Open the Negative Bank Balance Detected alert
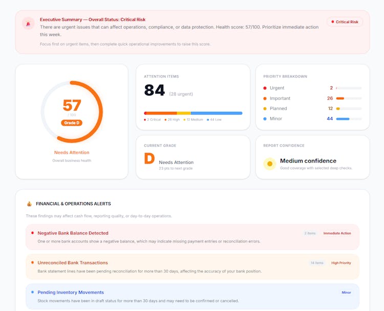 pos(73,233)
